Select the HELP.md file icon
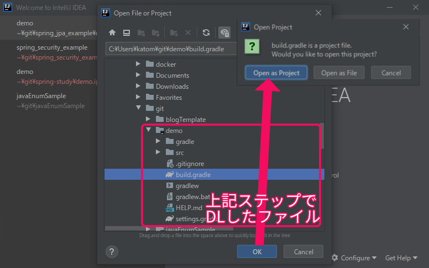 [x=170, y=208]
